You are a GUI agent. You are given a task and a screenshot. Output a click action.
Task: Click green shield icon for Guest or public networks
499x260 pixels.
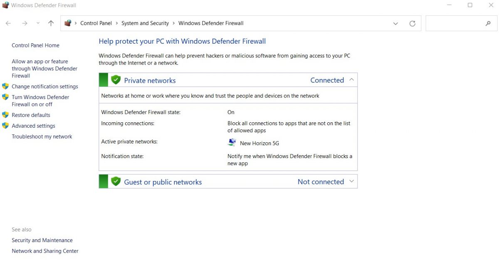[116, 181]
